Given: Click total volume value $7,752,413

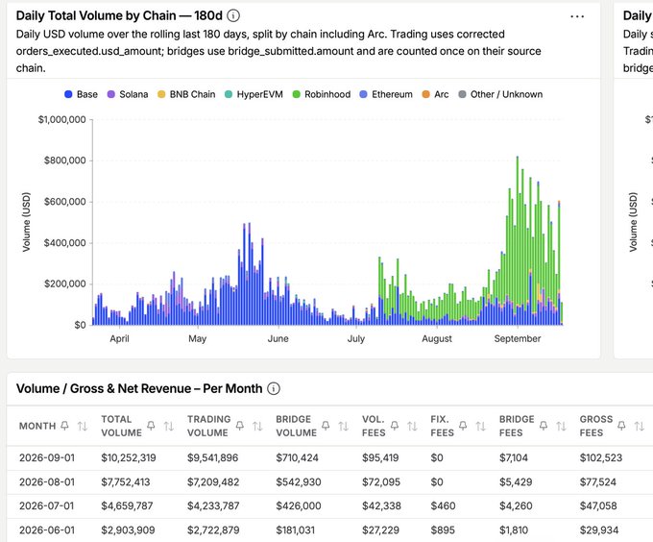Looking at the screenshot, I should tap(126, 482).
